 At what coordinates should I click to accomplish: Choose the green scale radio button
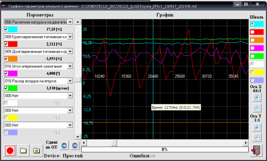[x=252, y=56]
